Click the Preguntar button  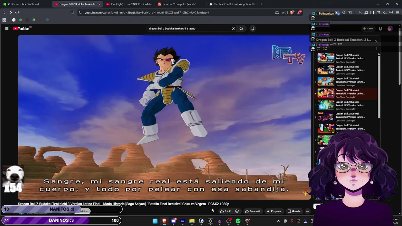(274, 211)
